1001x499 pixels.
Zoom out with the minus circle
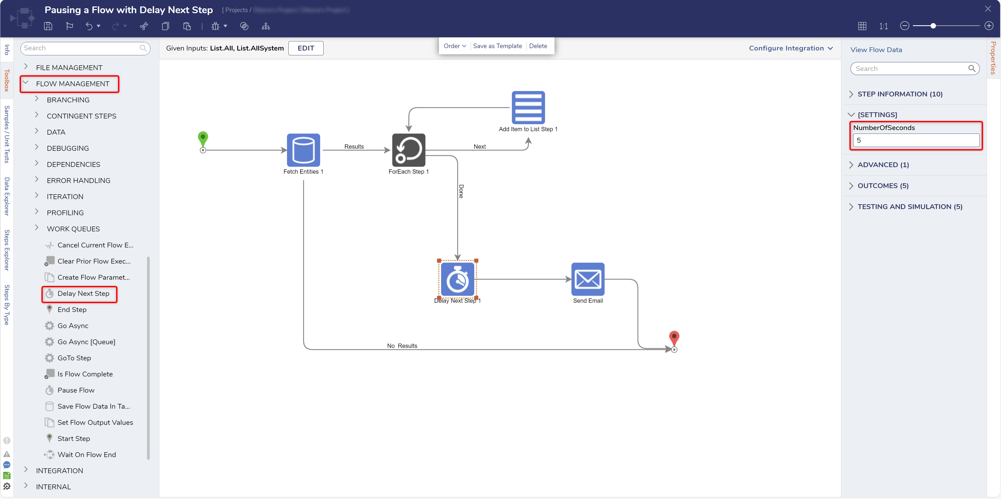coord(905,26)
